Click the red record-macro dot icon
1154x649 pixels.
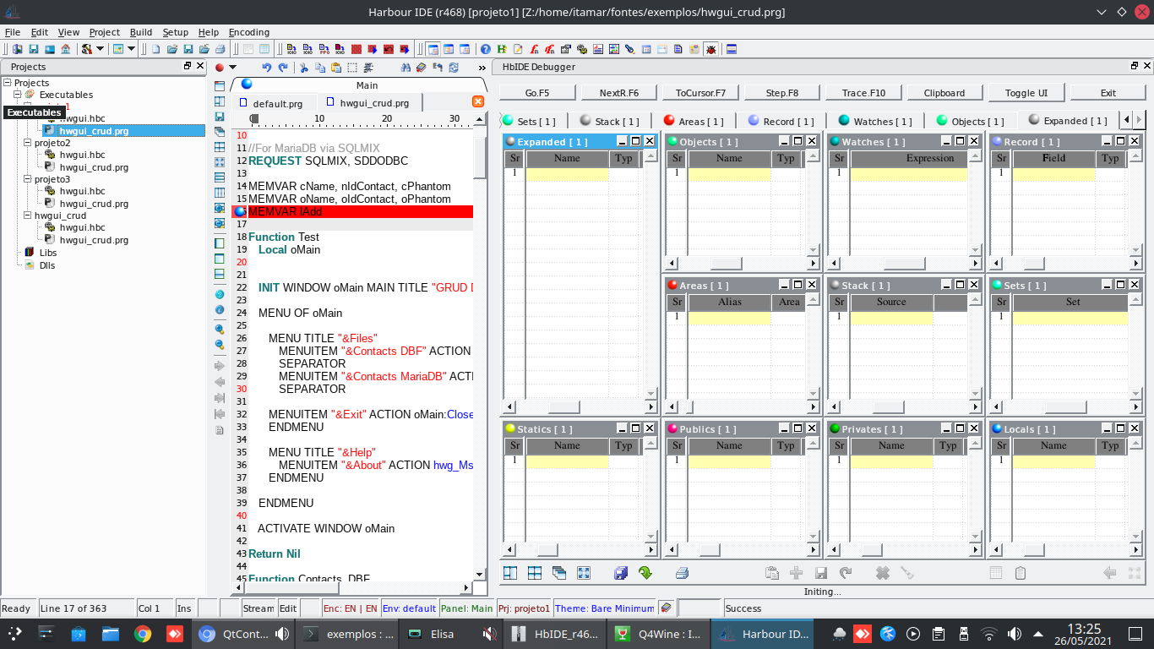click(x=220, y=68)
